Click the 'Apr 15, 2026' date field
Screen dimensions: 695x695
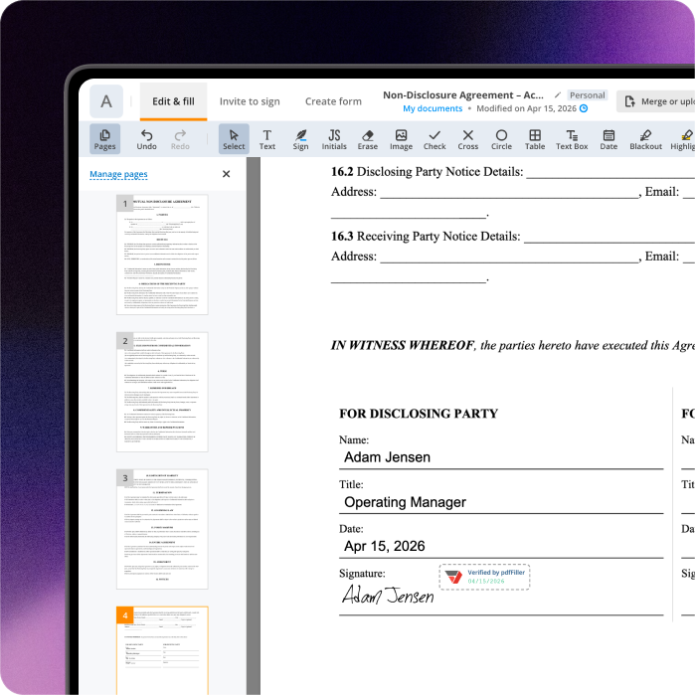point(501,546)
